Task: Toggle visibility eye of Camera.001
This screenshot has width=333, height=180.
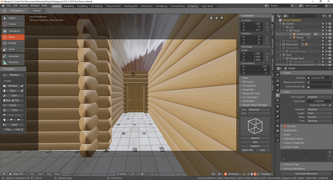Action: coord(326,34)
